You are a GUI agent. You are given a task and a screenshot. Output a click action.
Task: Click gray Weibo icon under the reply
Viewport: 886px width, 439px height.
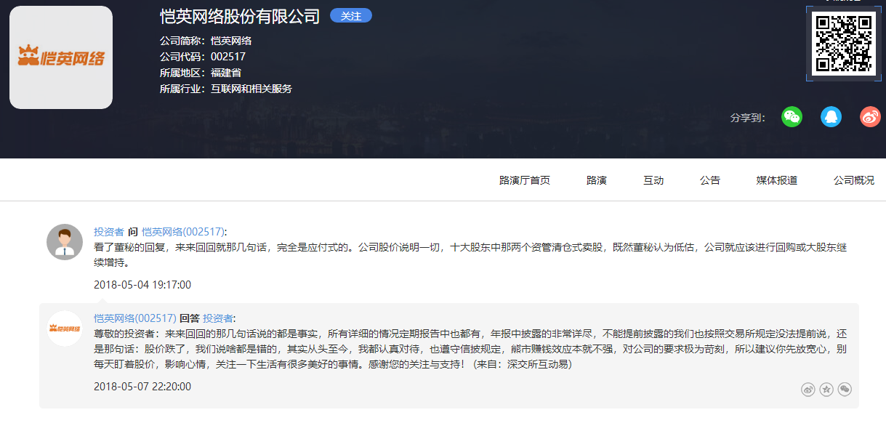[808, 390]
